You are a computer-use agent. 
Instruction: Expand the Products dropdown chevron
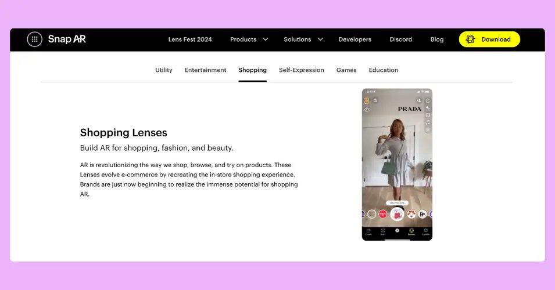click(x=266, y=39)
